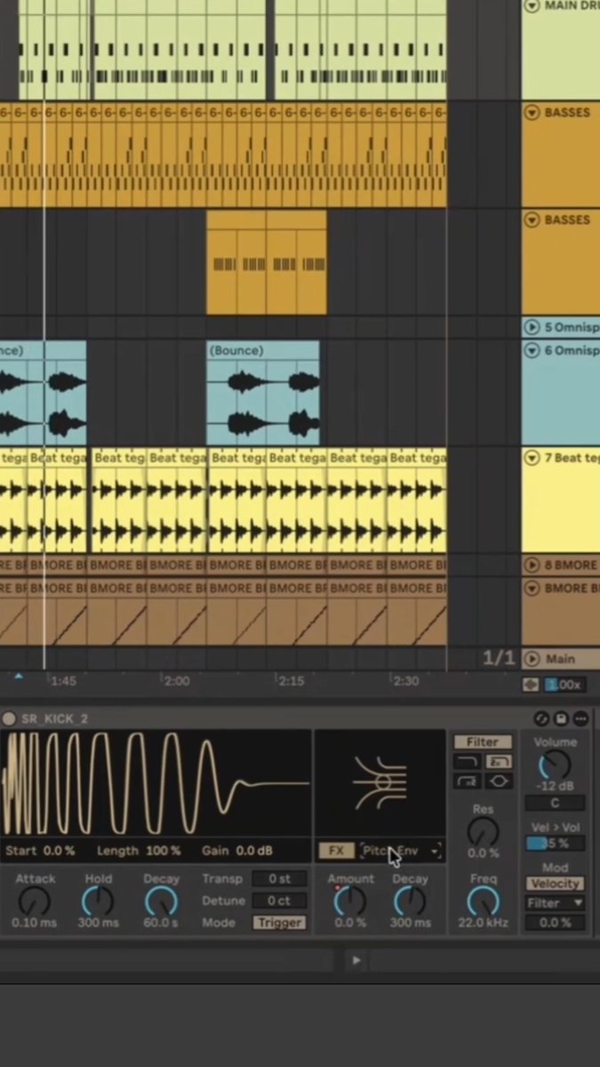The width and height of the screenshot is (600, 1067).
Task: Click the Length 100 % value
Action: [164, 851]
